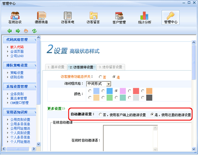198x155 pixels.
Task: Pick the teal color swatch
Action: click(x=123, y=98)
